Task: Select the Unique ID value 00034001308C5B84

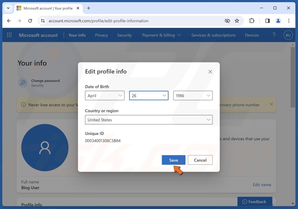Action: click(x=103, y=141)
